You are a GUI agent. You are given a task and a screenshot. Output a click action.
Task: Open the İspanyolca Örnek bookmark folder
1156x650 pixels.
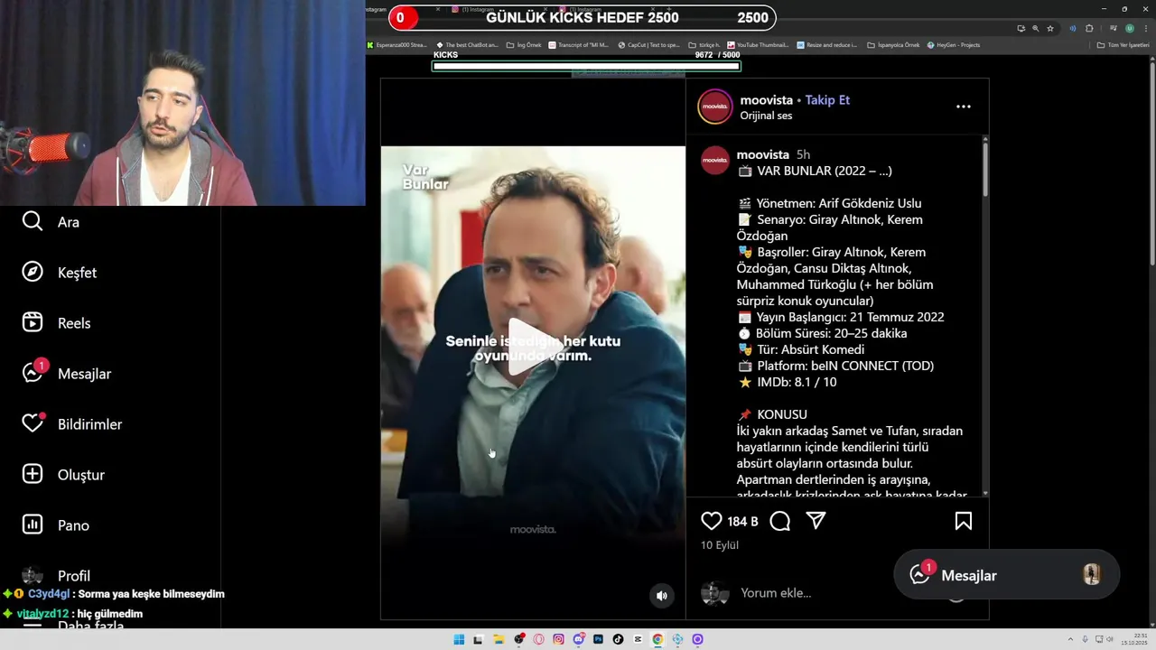(893, 44)
